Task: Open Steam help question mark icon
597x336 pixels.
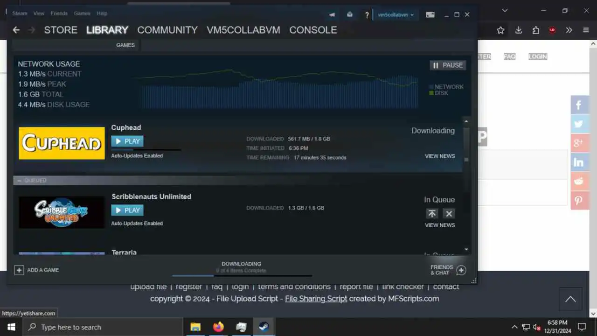Action: coord(367,15)
